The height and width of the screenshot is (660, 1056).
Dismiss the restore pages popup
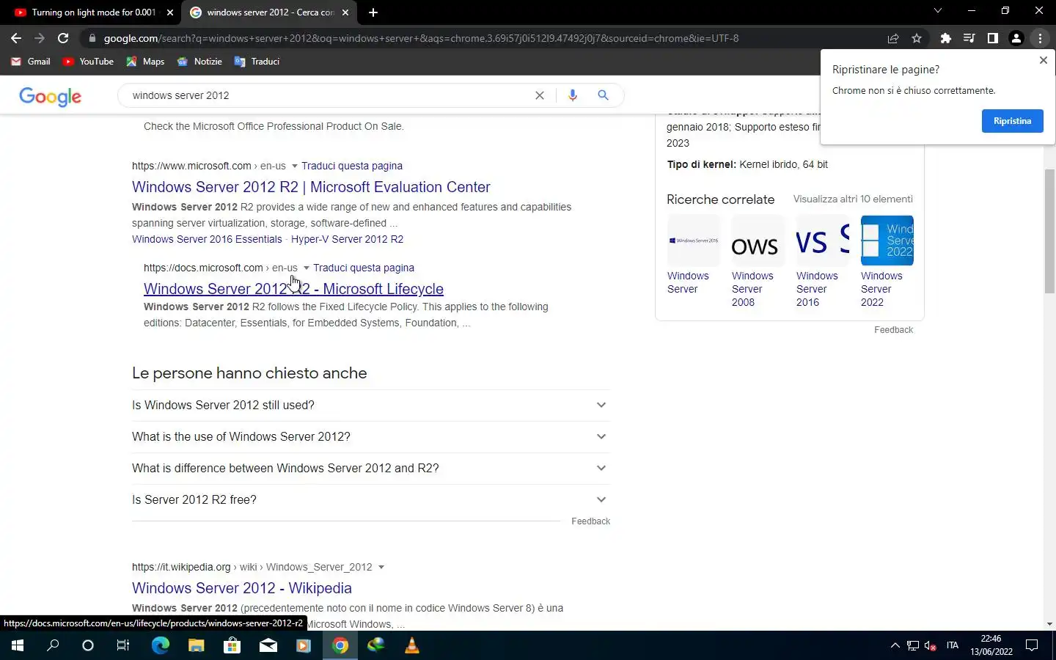[1043, 60]
